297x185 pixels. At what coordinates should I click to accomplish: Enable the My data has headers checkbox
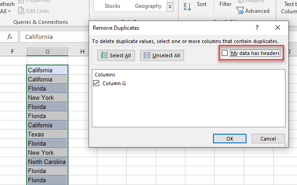(x=224, y=53)
